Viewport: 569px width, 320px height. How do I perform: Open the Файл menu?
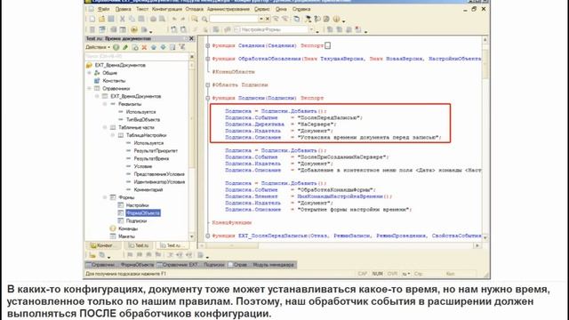pyautogui.click(x=103, y=9)
